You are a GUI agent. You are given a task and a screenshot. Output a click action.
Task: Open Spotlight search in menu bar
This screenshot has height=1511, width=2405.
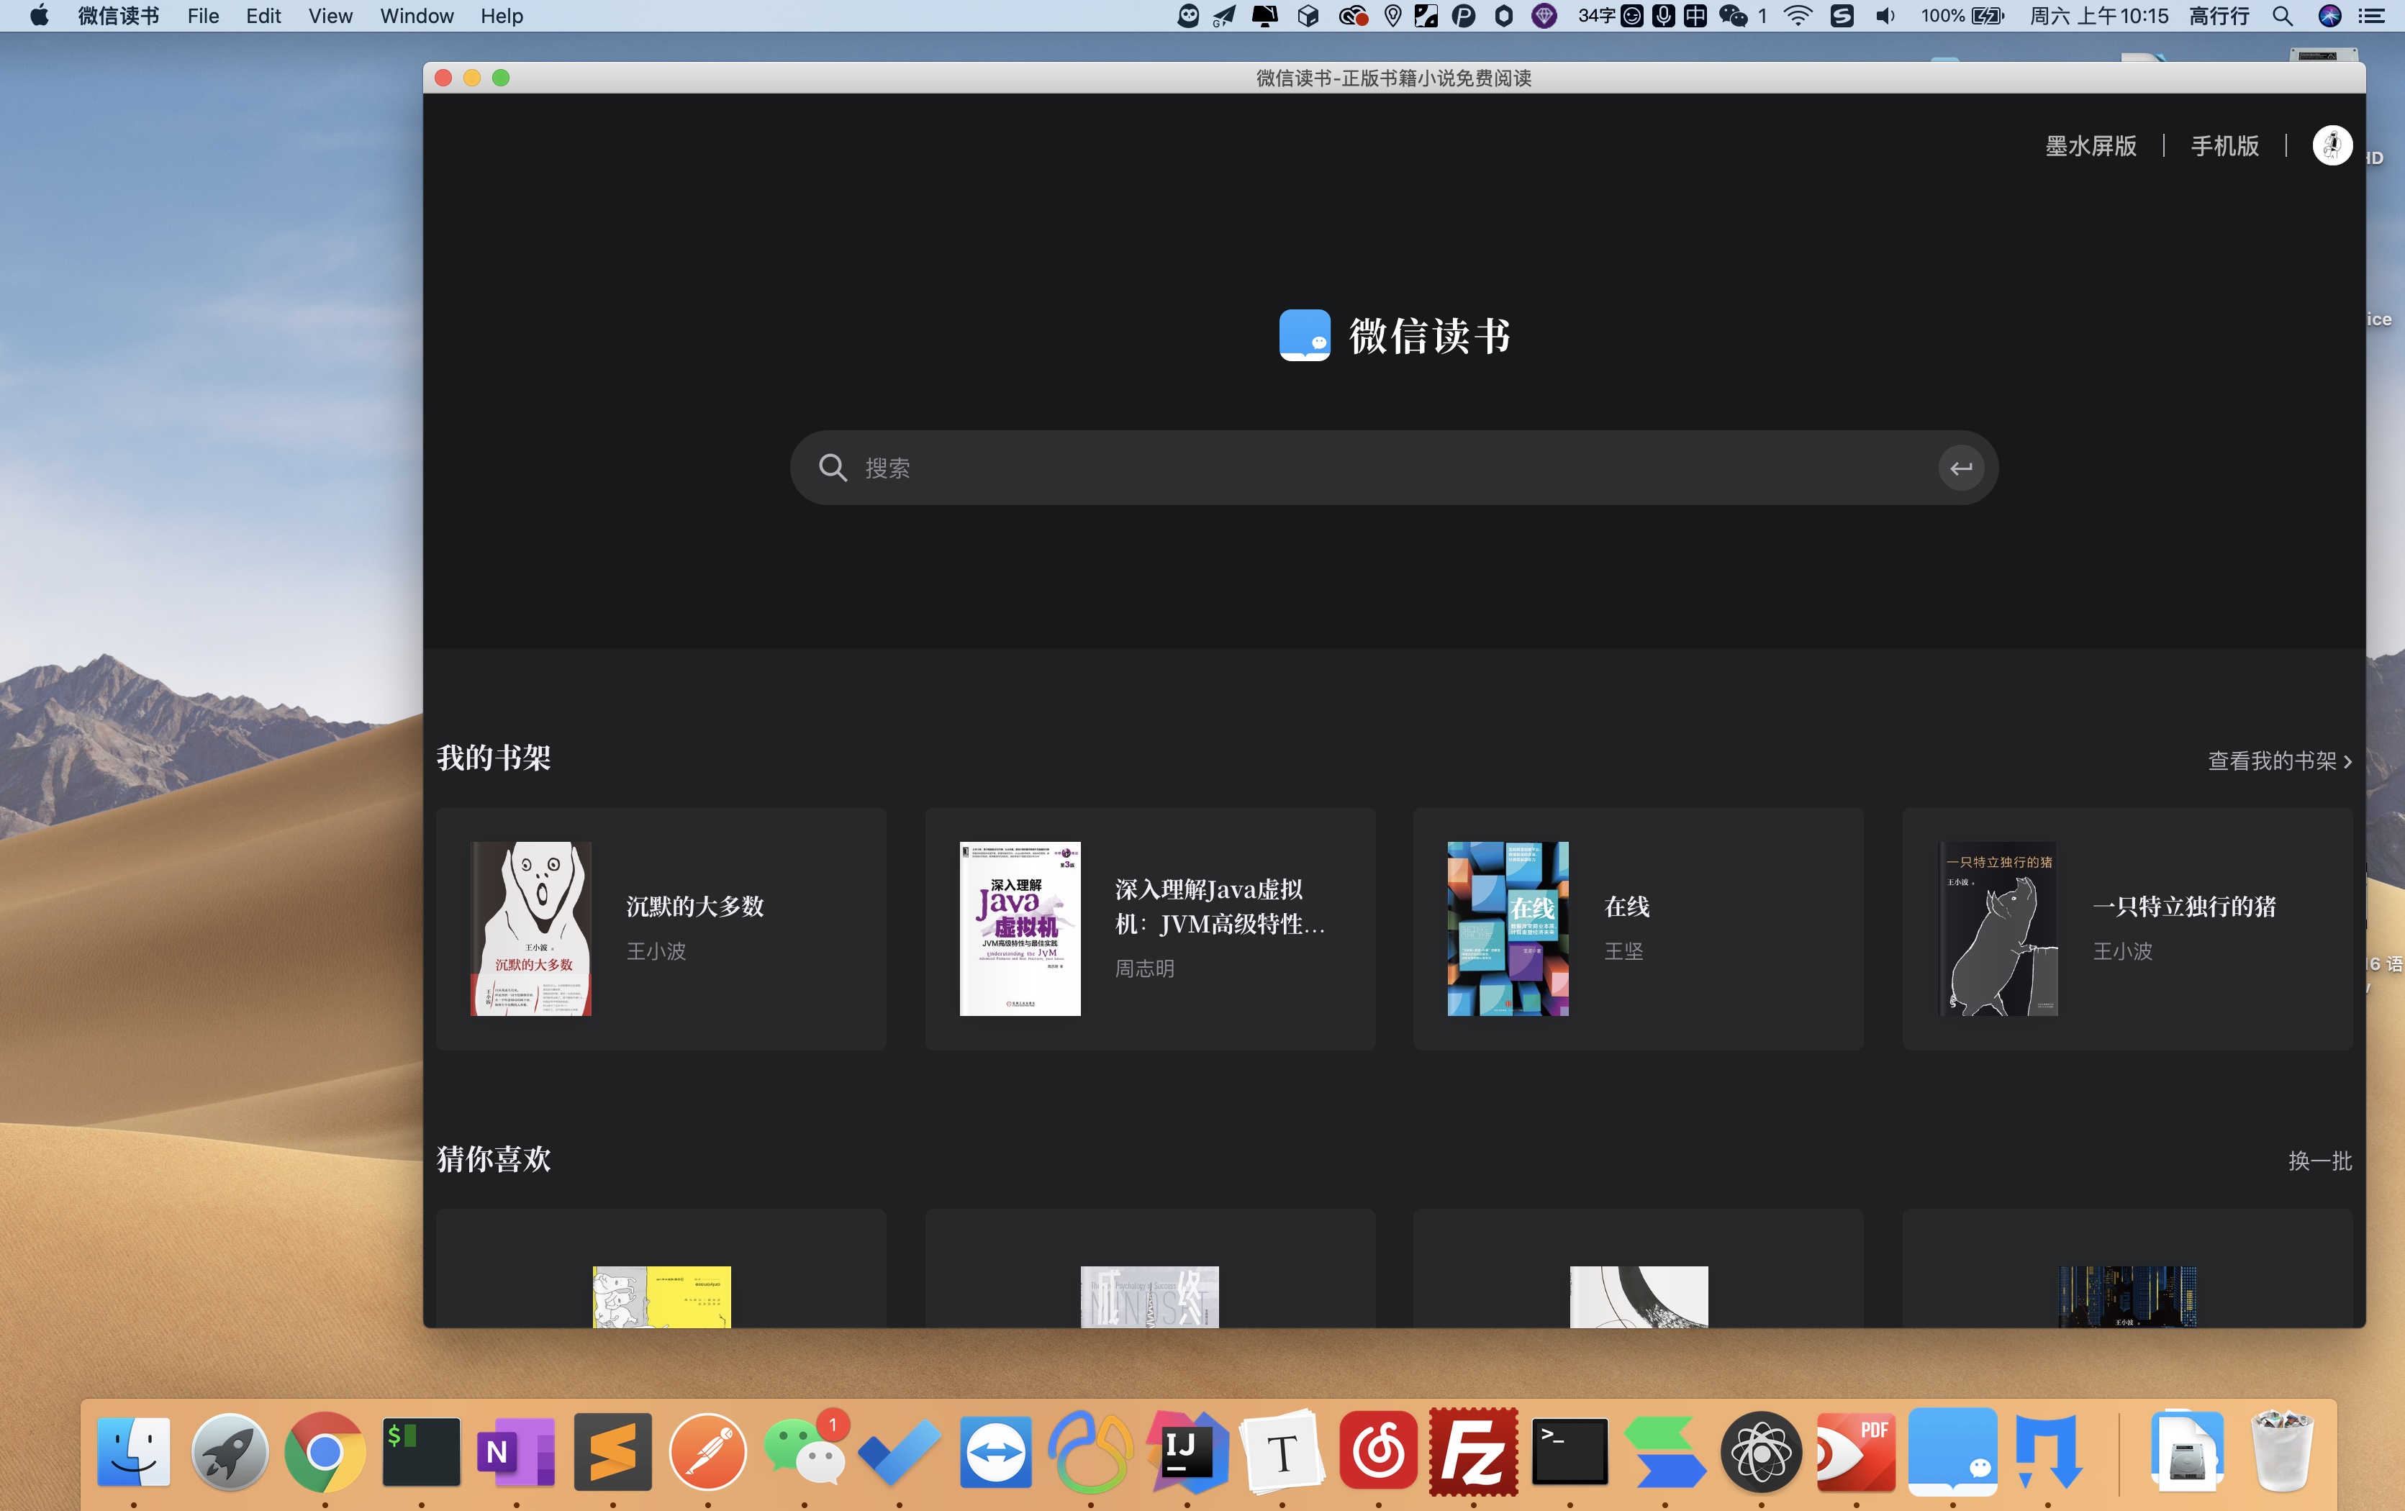[x=2282, y=16]
